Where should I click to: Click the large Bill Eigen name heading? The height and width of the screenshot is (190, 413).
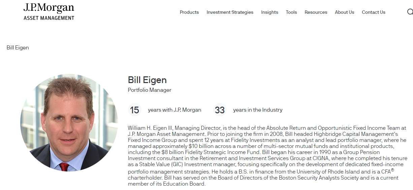coord(147,80)
